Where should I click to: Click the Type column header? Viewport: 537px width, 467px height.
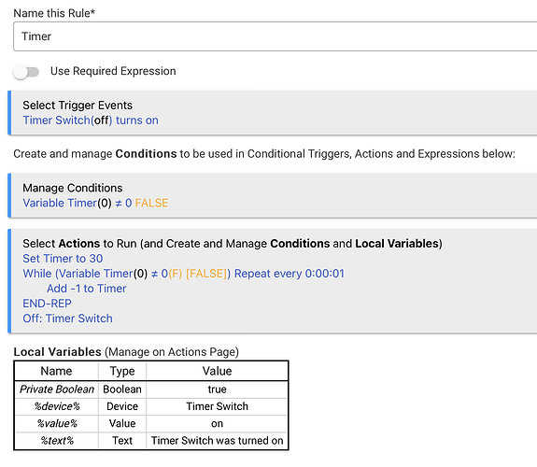[x=122, y=371]
